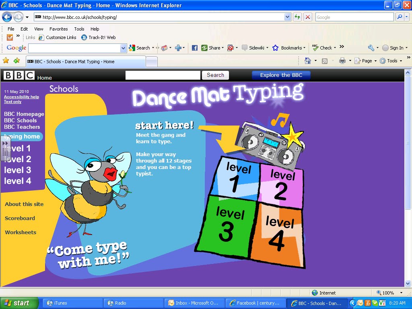Click the Google toolbar plus icon

coord(178,48)
